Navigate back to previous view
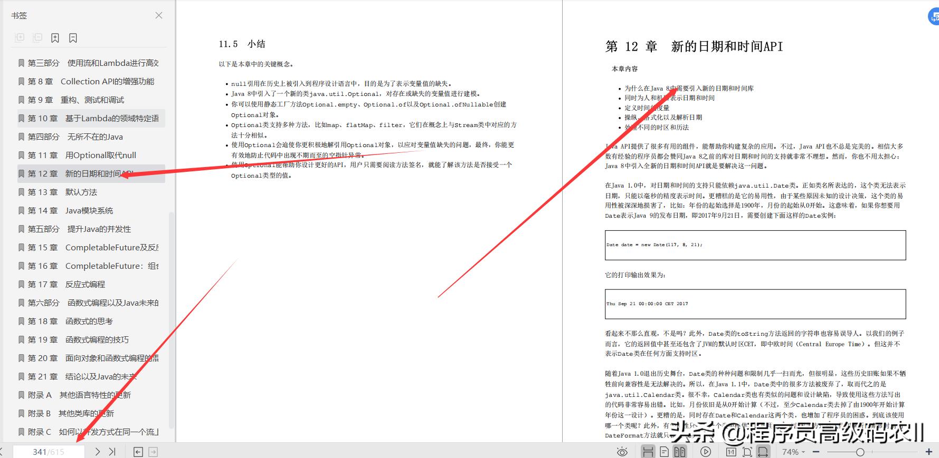The image size is (939, 458). [138, 452]
